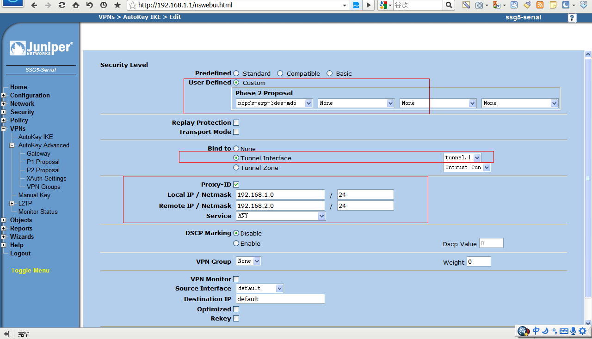Uncheck the Proxy-ID checkbox

(x=236, y=185)
